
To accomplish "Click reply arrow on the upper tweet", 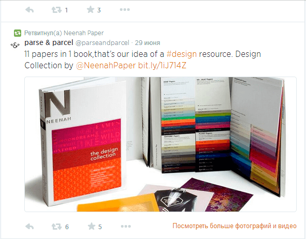I will tap(29, 9).
